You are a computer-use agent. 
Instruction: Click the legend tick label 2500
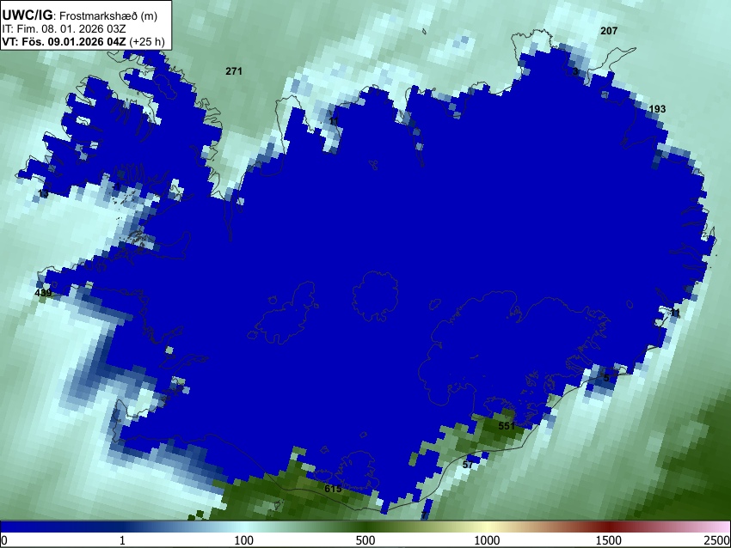[x=717, y=540]
